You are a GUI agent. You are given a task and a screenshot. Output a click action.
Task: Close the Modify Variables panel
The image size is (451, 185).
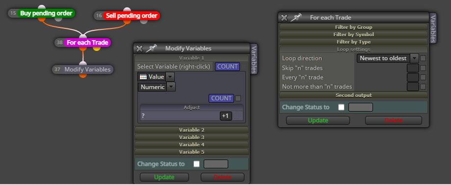pyautogui.click(x=139, y=48)
